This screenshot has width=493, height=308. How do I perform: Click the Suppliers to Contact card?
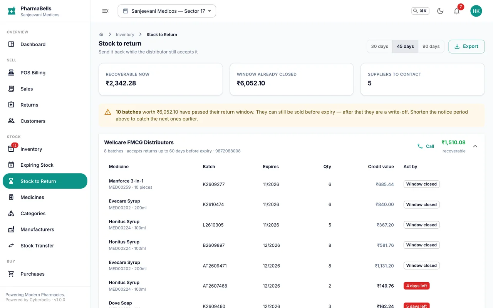pos(423,79)
